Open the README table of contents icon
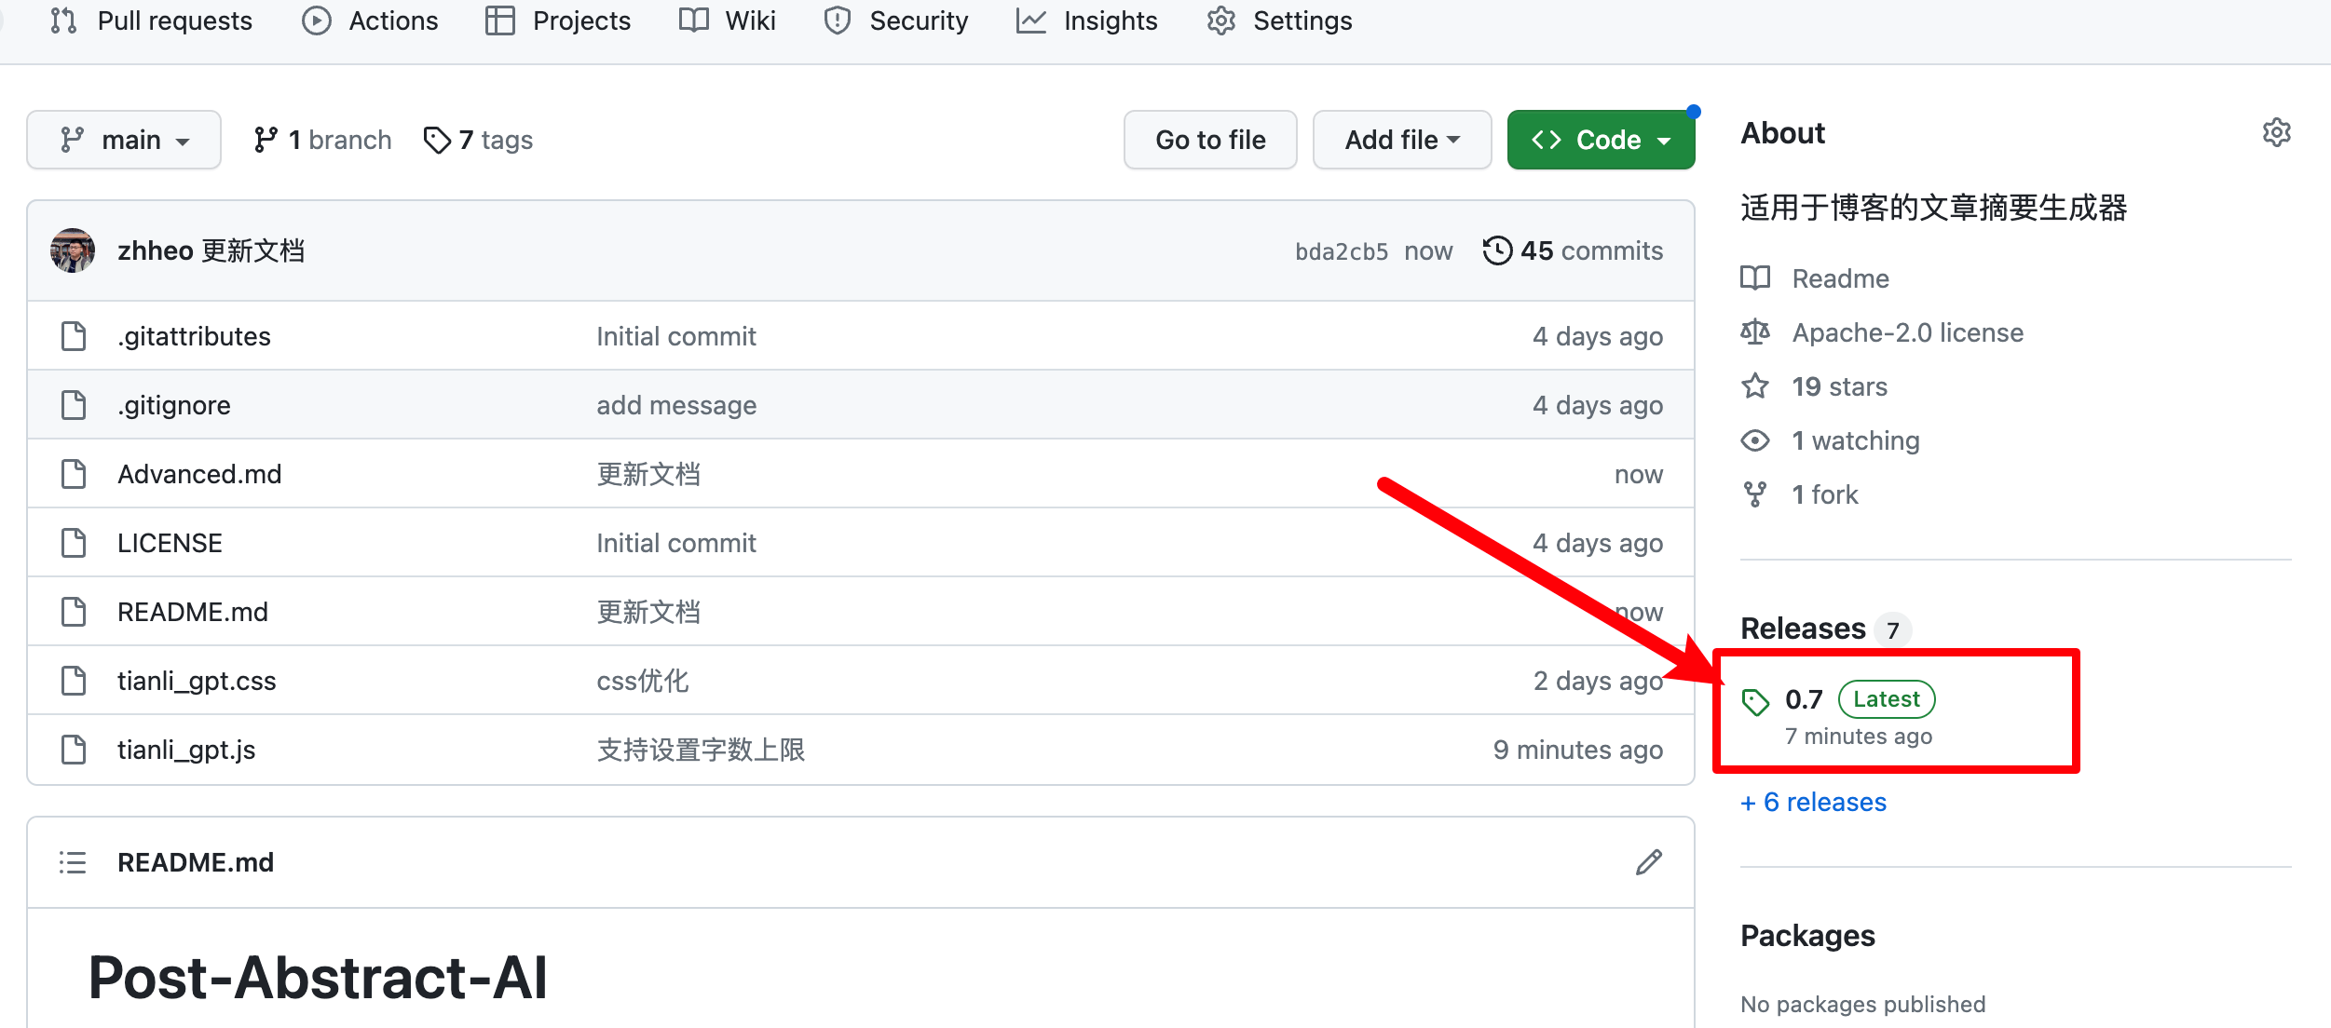 (x=73, y=862)
